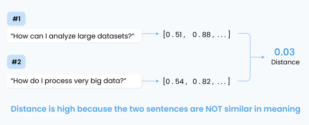This screenshot has height=125, width=309.
Task: Click the bracket connector joining both vectors
Action: [x=244, y=57]
